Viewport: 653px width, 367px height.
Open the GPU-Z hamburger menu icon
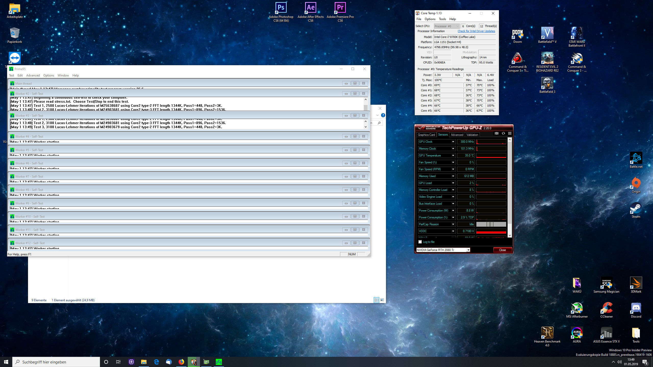(x=510, y=133)
